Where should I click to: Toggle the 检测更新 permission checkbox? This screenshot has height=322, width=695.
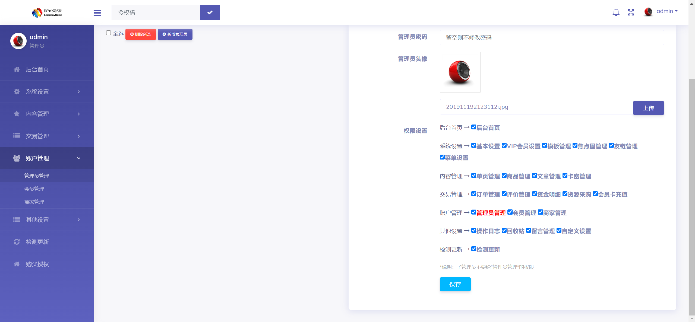(x=474, y=249)
